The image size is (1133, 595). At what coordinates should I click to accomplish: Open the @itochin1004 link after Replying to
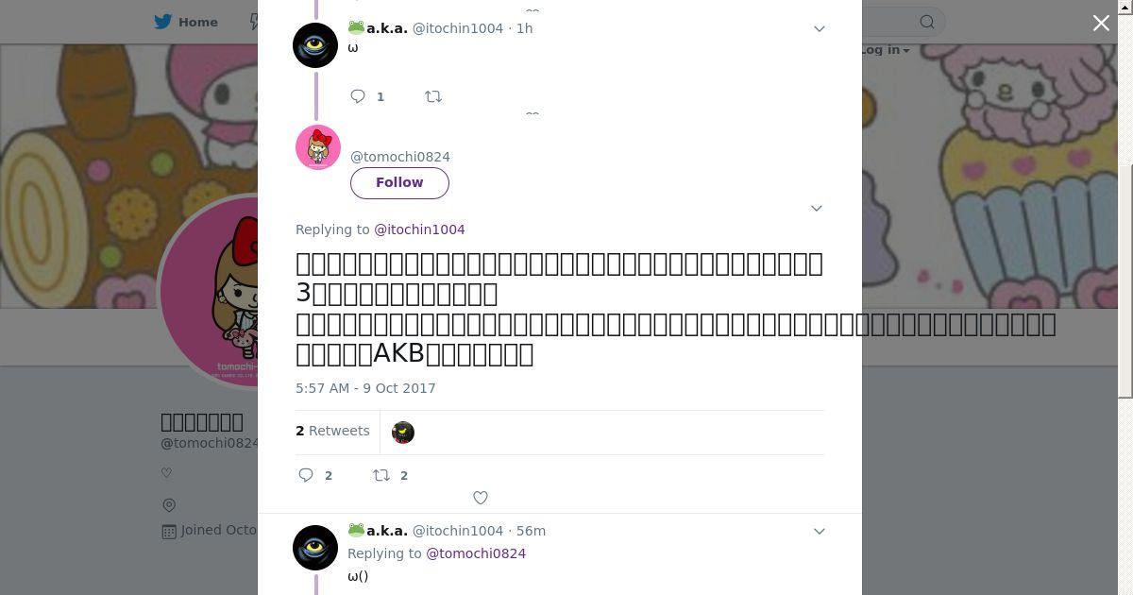pos(419,229)
